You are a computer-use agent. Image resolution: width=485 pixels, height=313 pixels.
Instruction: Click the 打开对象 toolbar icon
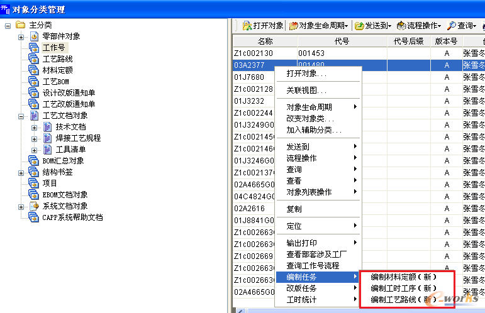247,26
